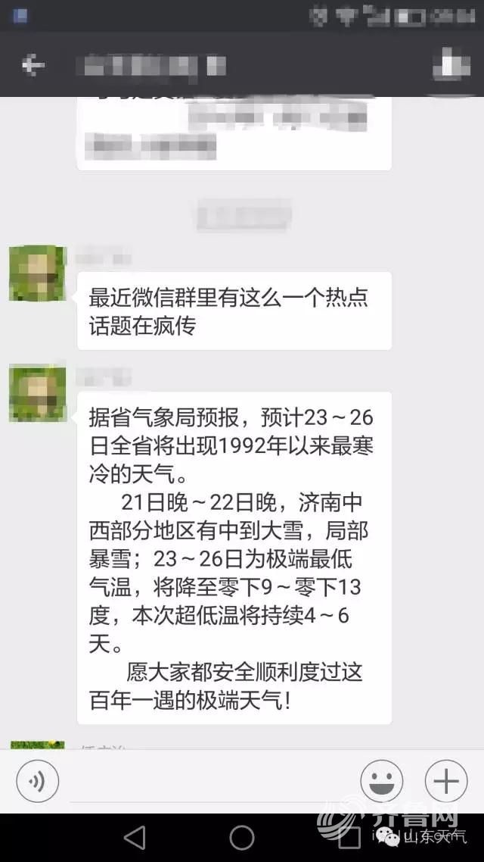484x862 pixels.
Task: Click sender name above 话题在疯传 message
Action: (104, 257)
